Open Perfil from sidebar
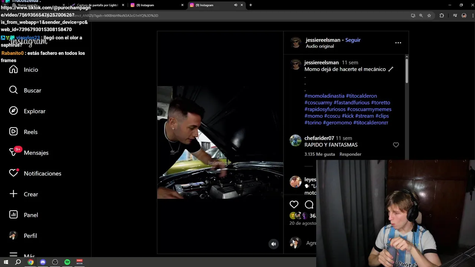Viewport: 475px width, 267px height. tap(23, 236)
